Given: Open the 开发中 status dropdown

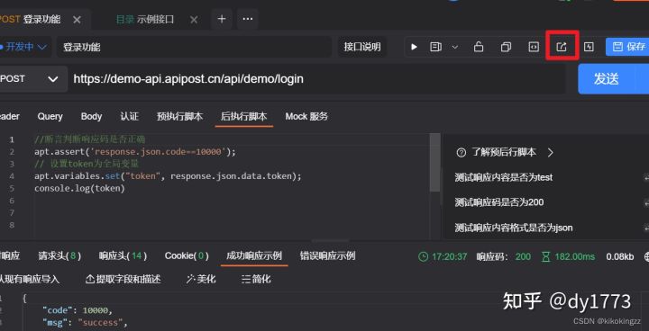Looking at the screenshot, I should [x=25, y=47].
